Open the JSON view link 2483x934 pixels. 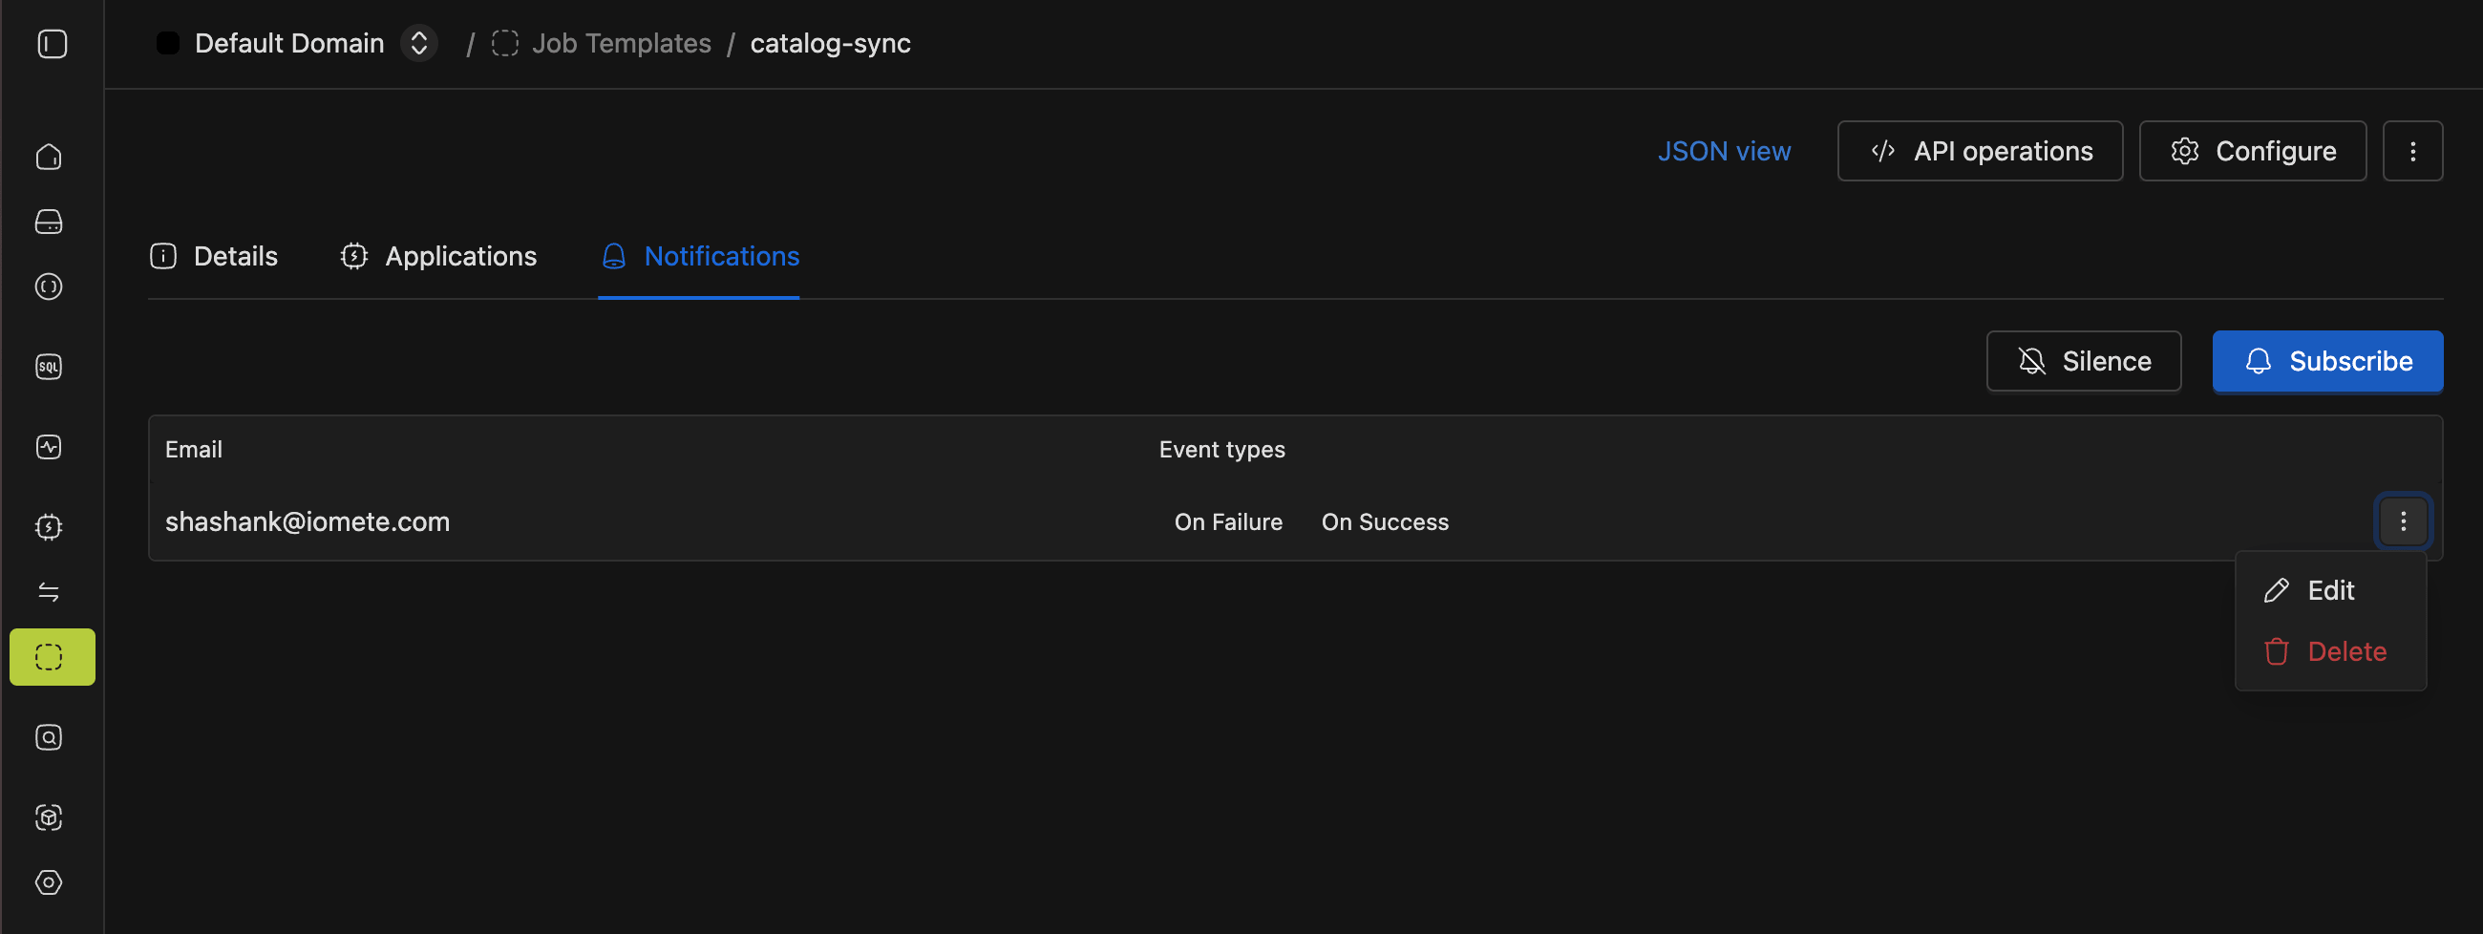pyautogui.click(x=1724, y=151)
